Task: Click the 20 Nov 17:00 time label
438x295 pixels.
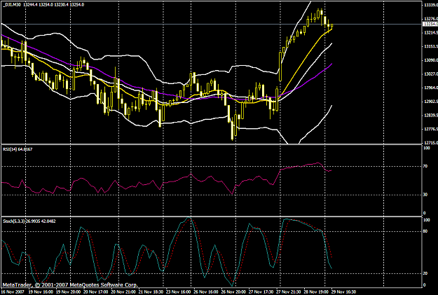Action: coord(96,292)
